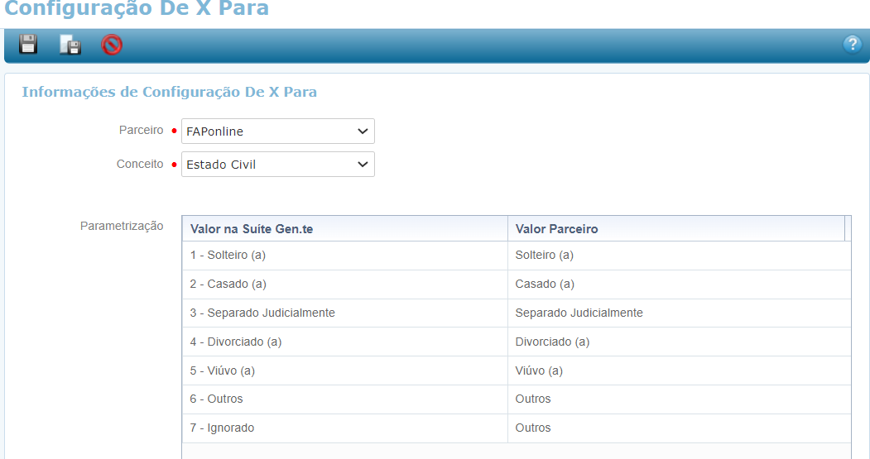
Task: Click the Parametrização label
Action: (x=122, y=226)
